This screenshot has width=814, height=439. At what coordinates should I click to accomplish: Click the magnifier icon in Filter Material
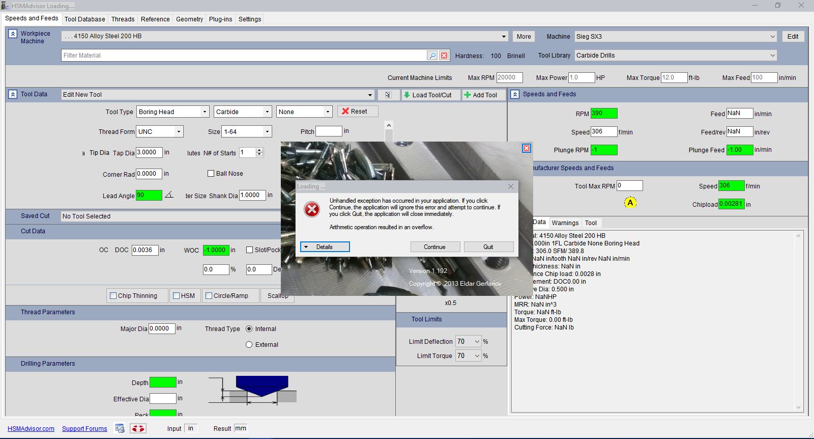click(432, 56)
